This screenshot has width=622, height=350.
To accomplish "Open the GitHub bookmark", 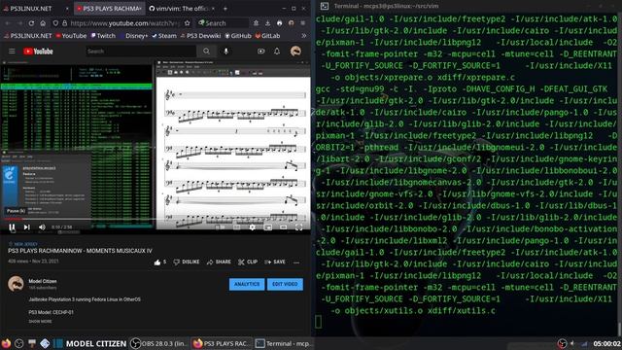I will [x=238, y=36].
